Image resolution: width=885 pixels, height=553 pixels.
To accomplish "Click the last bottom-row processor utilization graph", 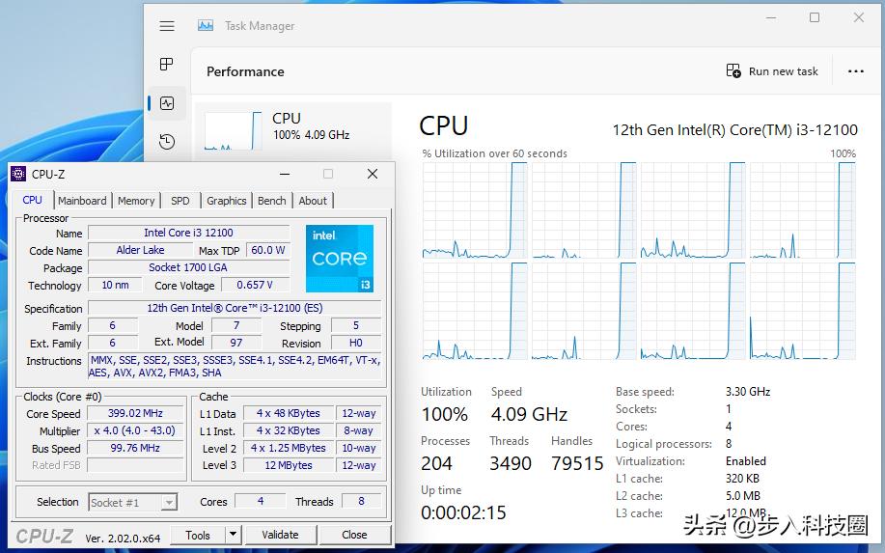I will 803,311.
